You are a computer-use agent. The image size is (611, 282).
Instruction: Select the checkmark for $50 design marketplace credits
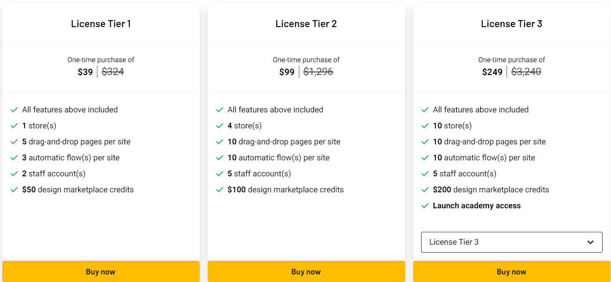click(14, 189)
